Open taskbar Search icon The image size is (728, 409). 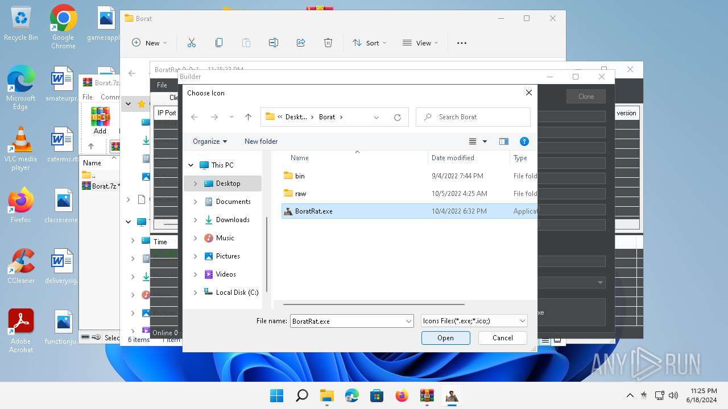302,395
